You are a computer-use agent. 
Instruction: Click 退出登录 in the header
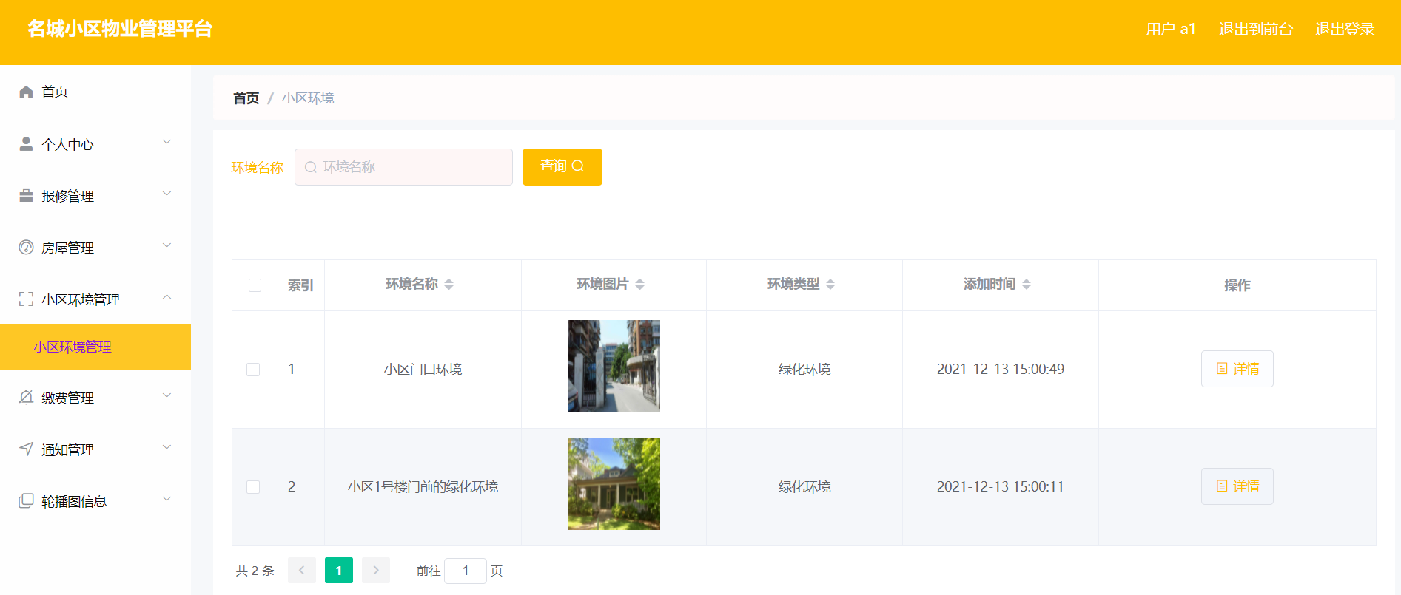coord(1345,30)
